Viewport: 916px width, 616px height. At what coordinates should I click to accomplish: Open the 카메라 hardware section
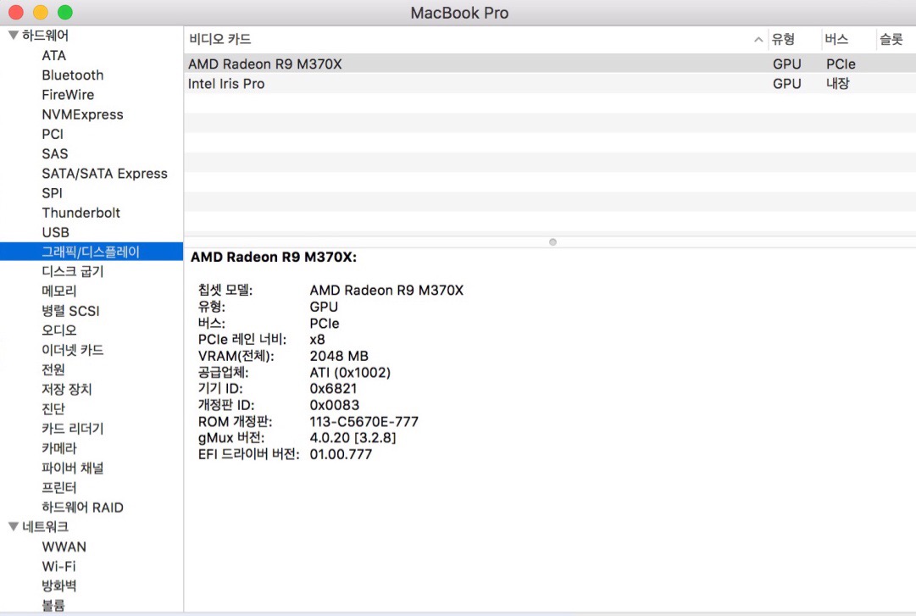59,448
